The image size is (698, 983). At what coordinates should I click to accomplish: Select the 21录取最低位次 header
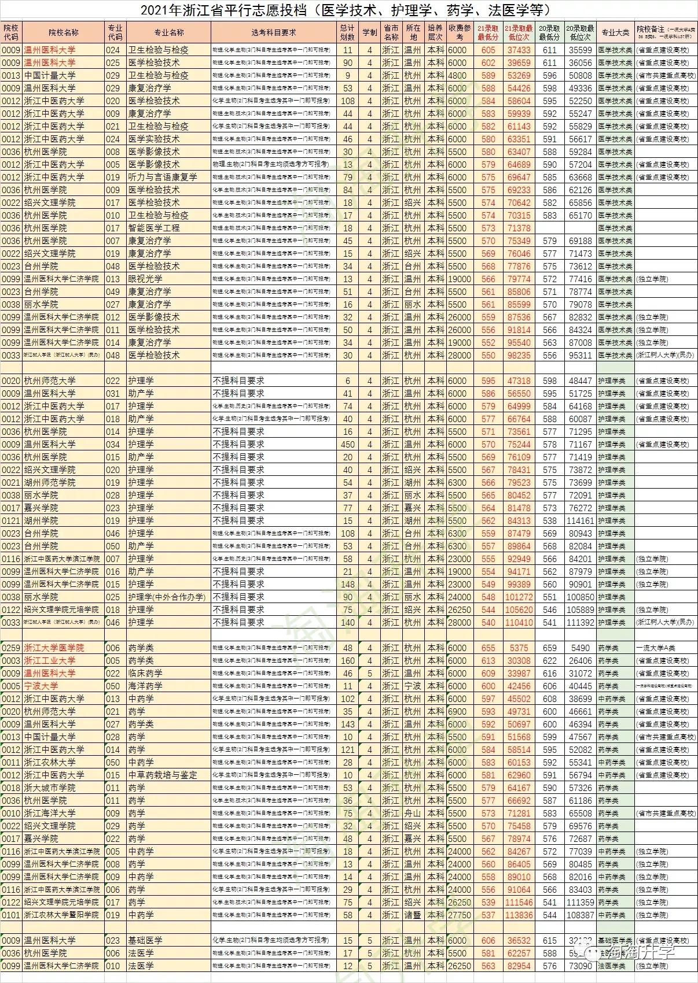(519, 32)
